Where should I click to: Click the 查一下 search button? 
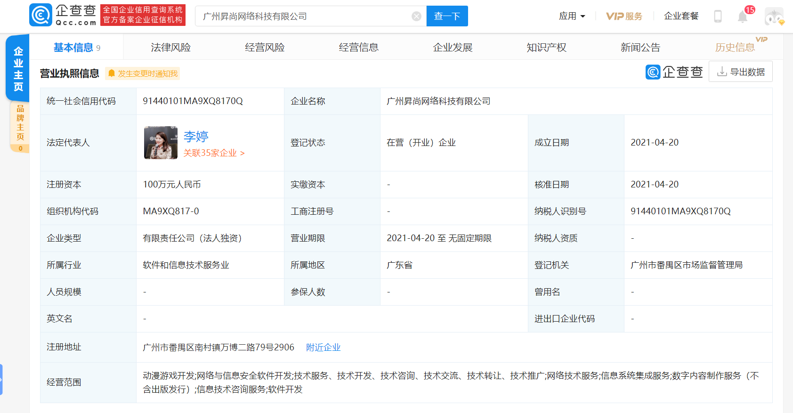coord(447,16)
